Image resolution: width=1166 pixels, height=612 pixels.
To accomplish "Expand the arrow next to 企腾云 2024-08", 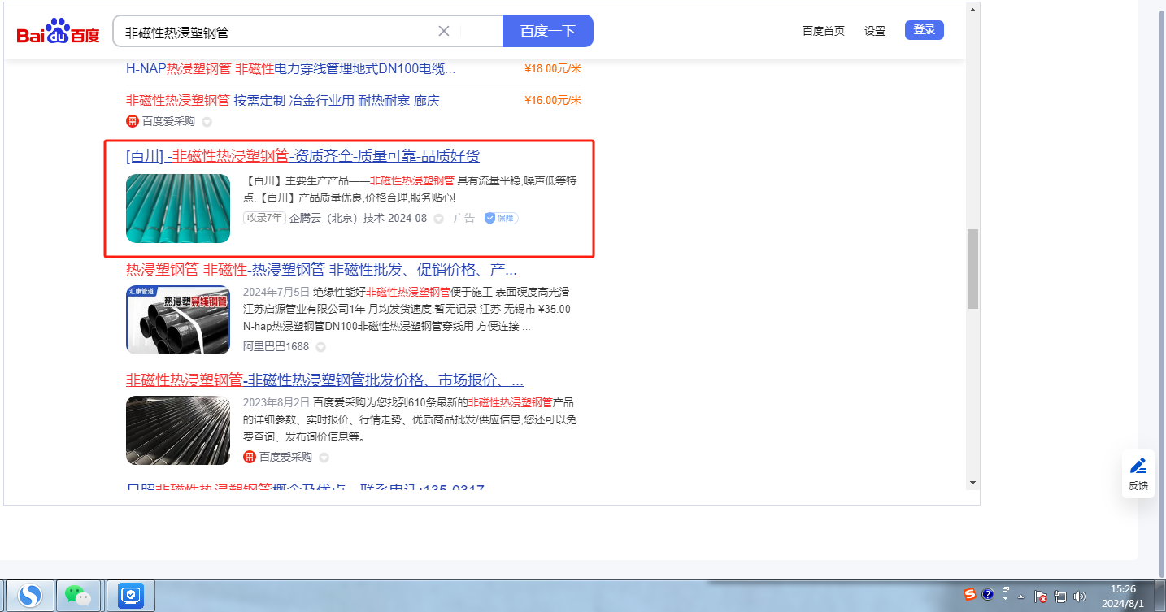I will (x=438, y=219).
